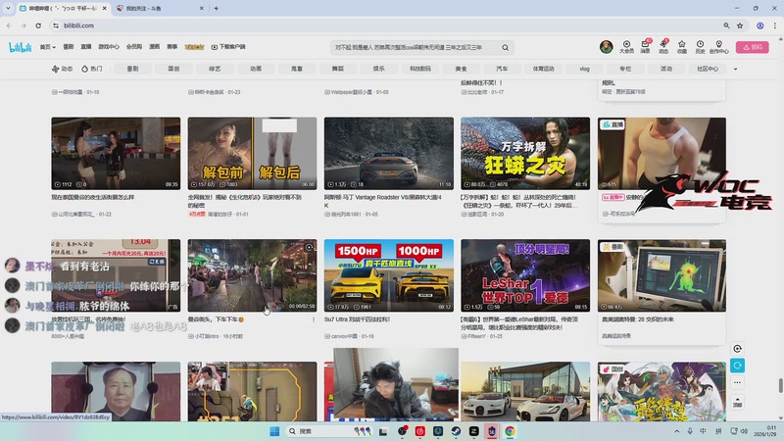Open 动态 feed icon in header
784x441 pixels.
pos(663,47)
